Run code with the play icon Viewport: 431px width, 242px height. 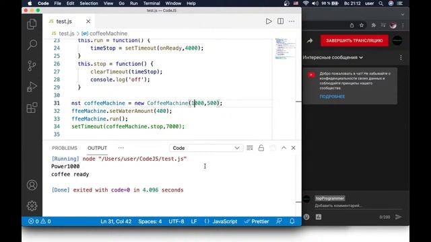(x=269, y=22)
